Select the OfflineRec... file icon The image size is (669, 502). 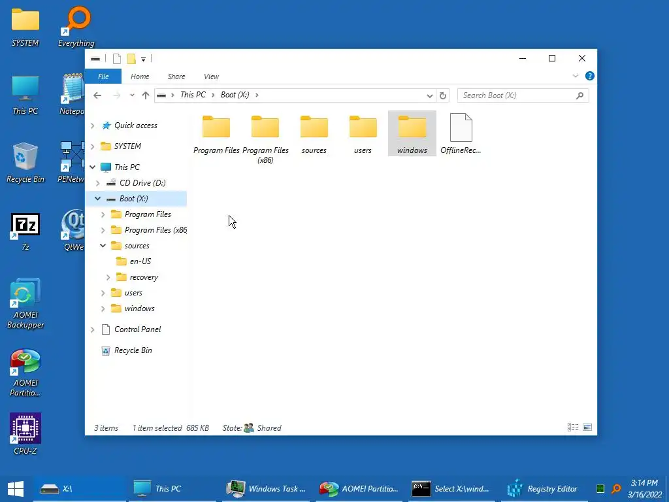pyautogui.click(x=461, y=134)
